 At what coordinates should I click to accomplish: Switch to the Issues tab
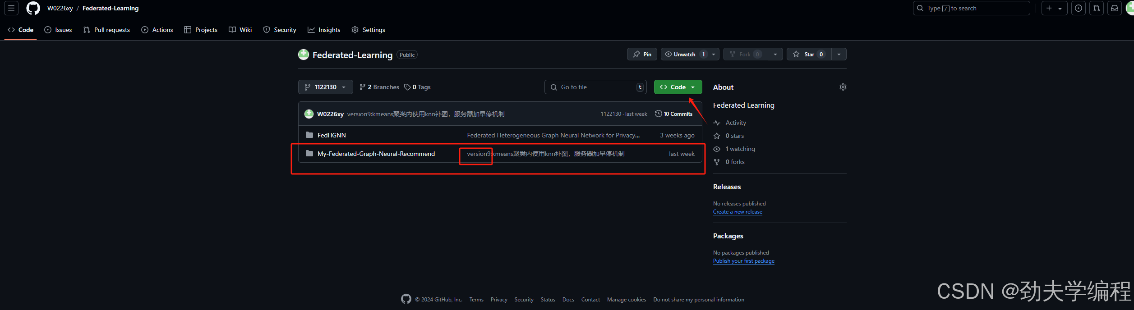[x=58, y=30]
